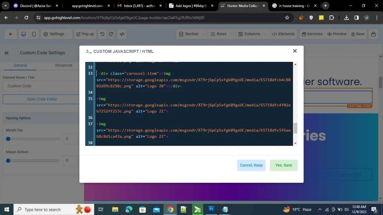The image size is (383, 215).
Task: Click the Margin Bottom value field
Action: 70,160
